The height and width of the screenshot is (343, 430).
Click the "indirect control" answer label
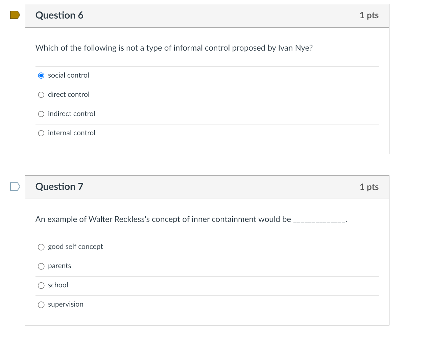(x=71, y=114)
